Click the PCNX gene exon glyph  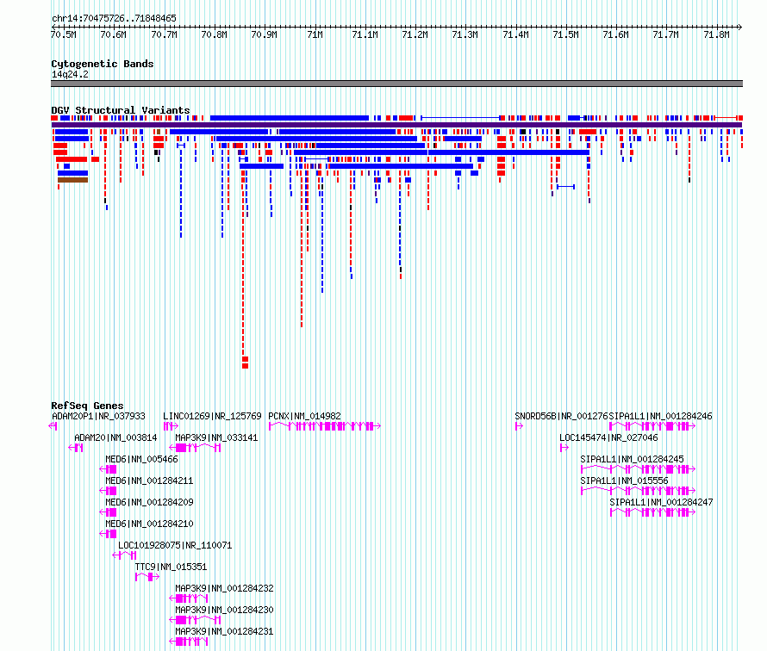[x=325, y=426]
